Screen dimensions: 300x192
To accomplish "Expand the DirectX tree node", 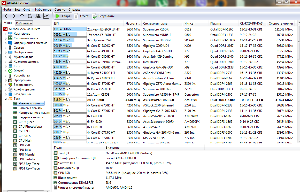I will (x=6, y=71).
